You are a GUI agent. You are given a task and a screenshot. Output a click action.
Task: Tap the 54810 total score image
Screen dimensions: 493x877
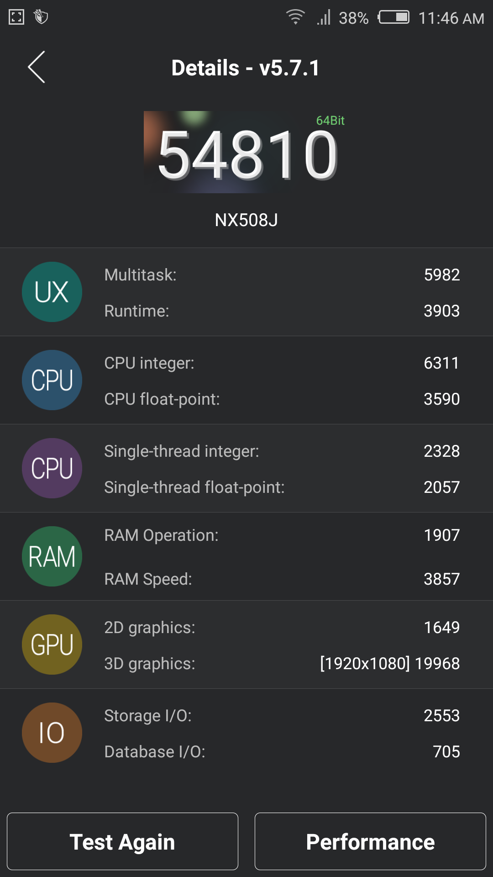246,153
